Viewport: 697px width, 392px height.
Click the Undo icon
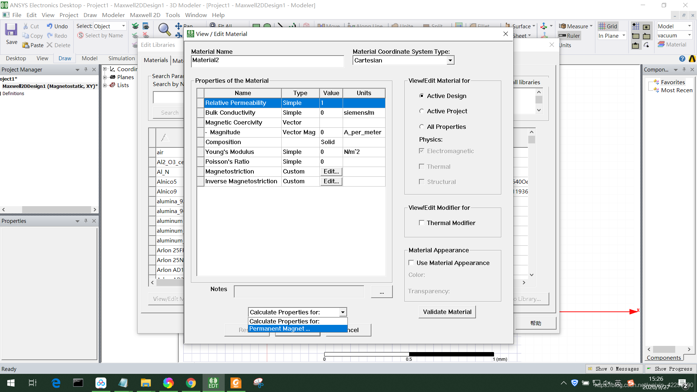[50, 26]
